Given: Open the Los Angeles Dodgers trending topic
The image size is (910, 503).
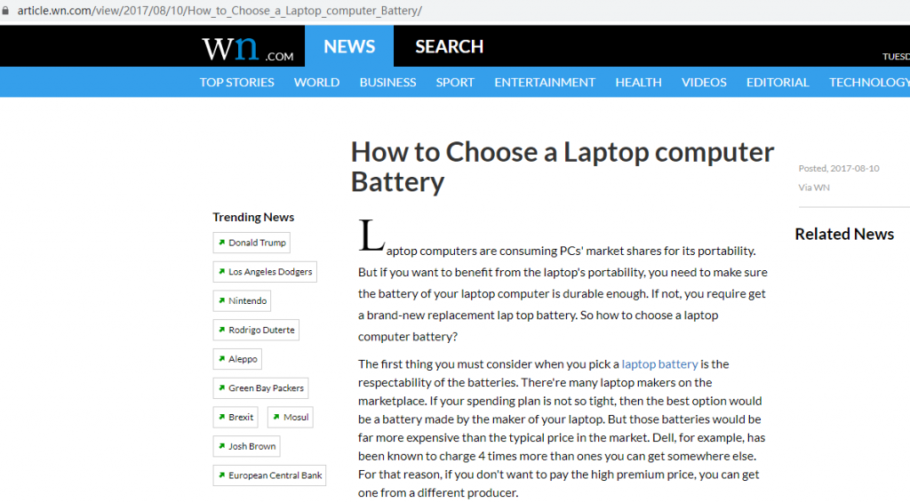Looking at the screenshot, I should click(270, 272).
